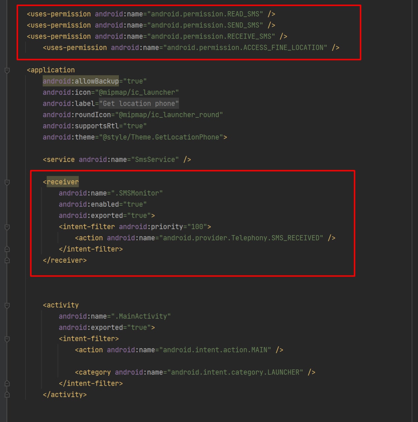The image size is (418, 422).
Task: Click the Telephony.SMS_RECEIVED action line
Action: [x=205, y=238]
